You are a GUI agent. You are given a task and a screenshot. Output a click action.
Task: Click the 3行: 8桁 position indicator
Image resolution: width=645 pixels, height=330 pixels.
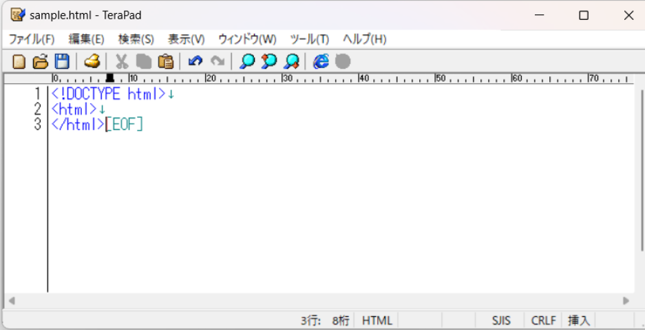pos(324,320)
